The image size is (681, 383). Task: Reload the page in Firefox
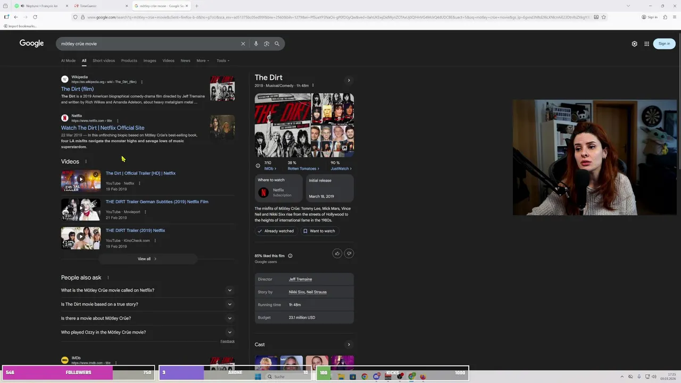click(x=35, y=17)
